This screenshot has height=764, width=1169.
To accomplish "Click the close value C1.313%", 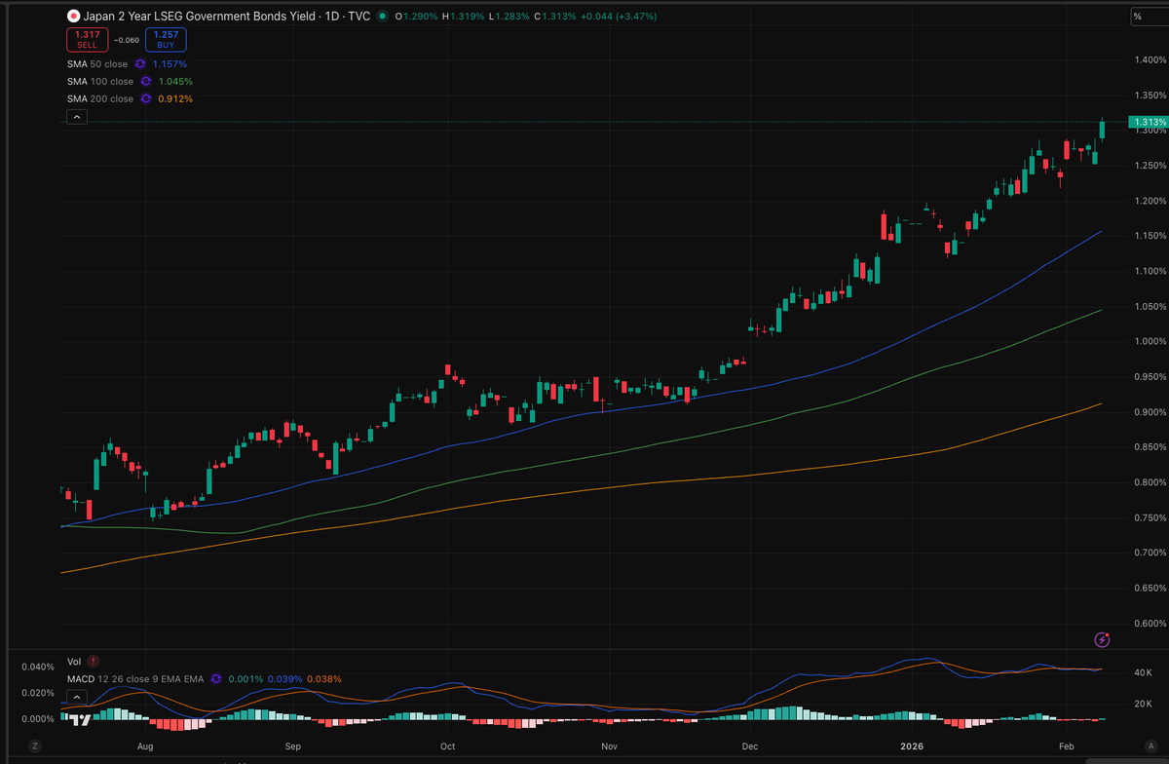I will coord(554,17).
